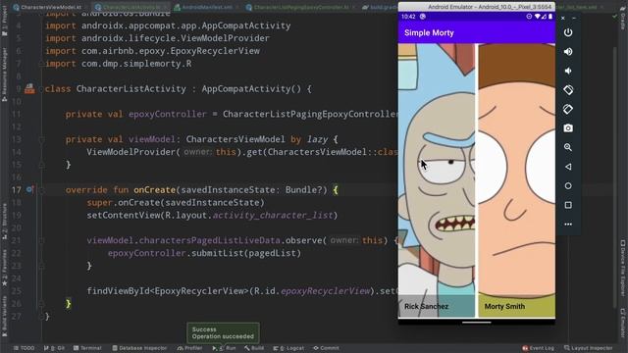Image resolution: width=628 pixels, height=353 pixels.
Task: Open the Run tool window
Action: point(225,348)
